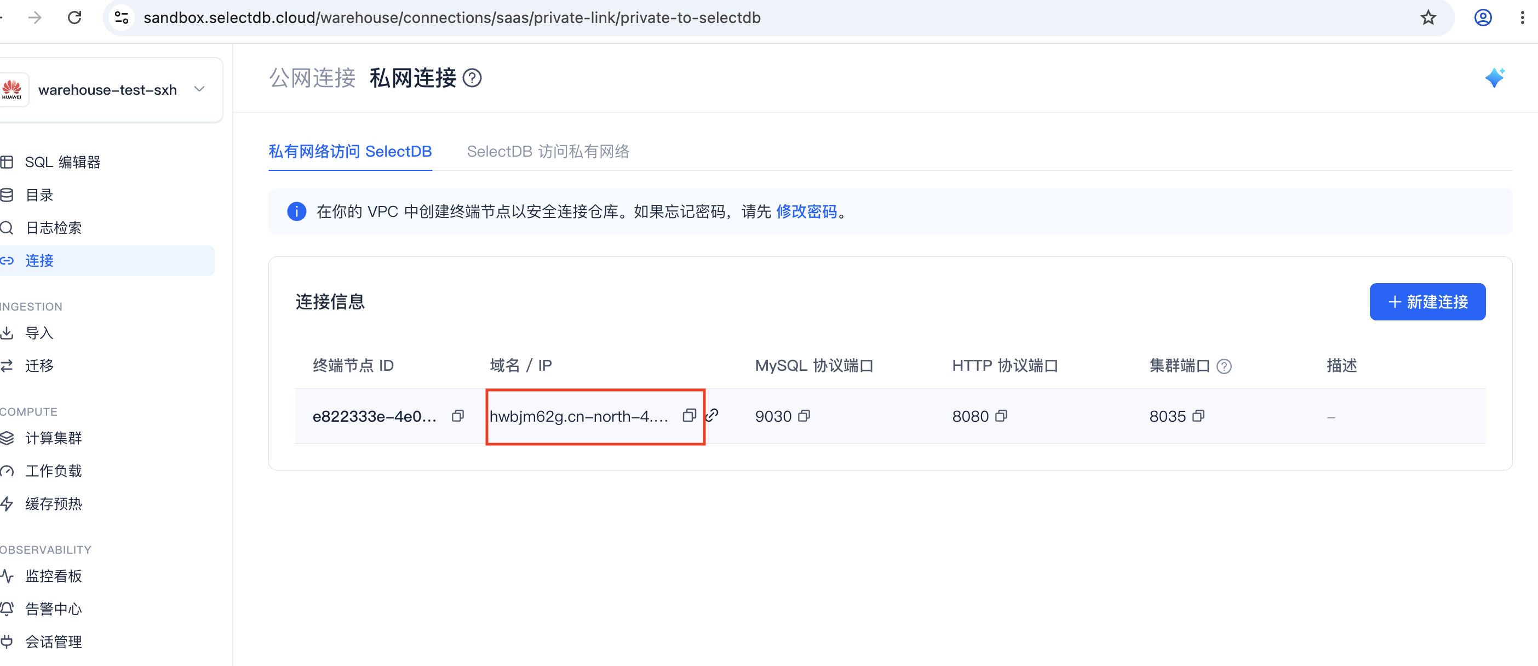This screenshot has width=1538, height=666.
Task: Click domain text hwbjm62g.cn-north-4....
Action: coord(578,416)
